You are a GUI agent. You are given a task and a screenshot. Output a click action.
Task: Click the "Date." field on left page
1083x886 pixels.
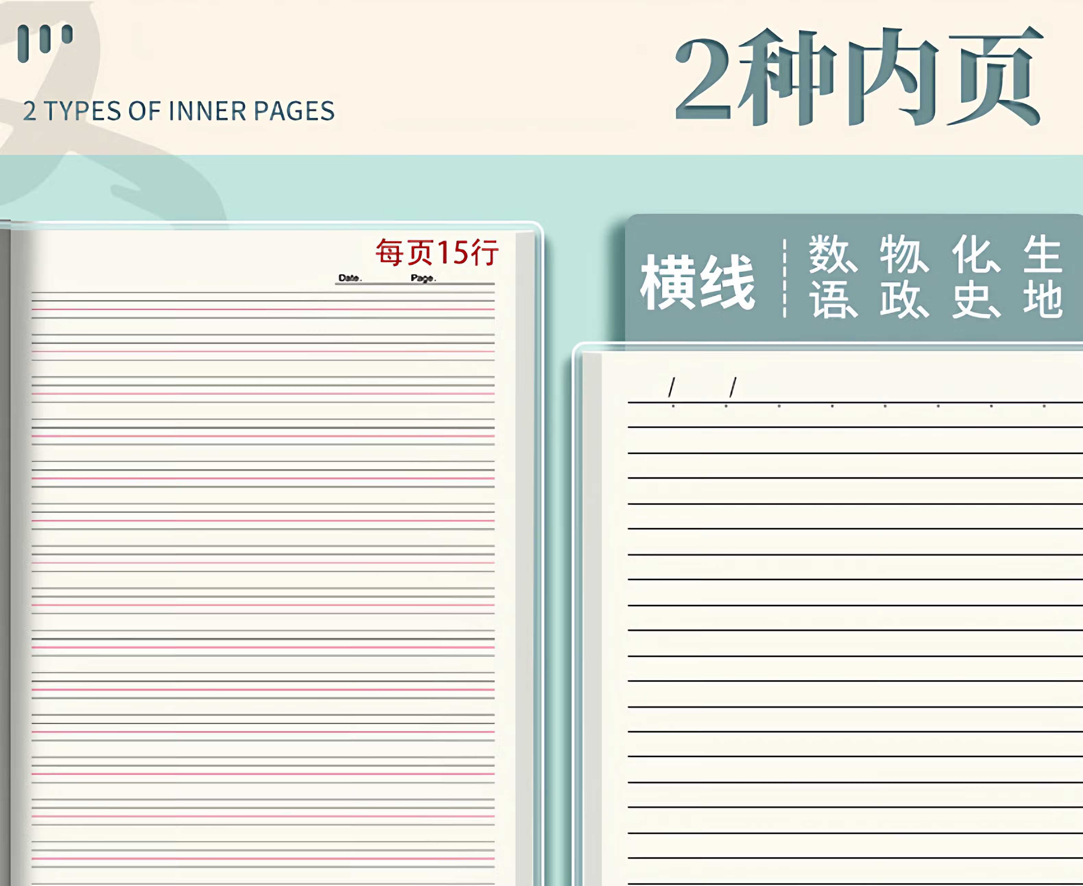pyautogui.click(x=350, y=278)
